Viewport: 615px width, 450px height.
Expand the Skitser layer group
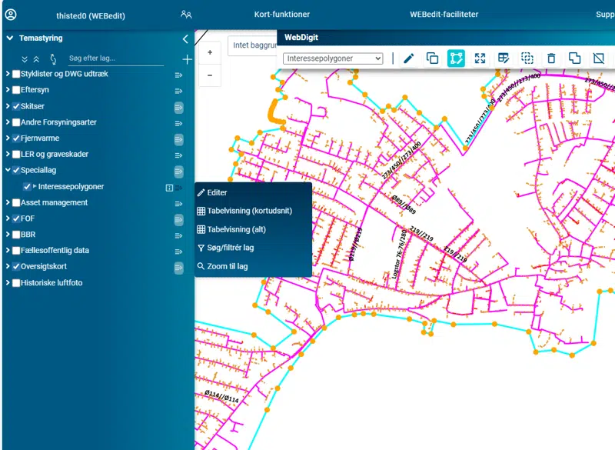(8, 106)
